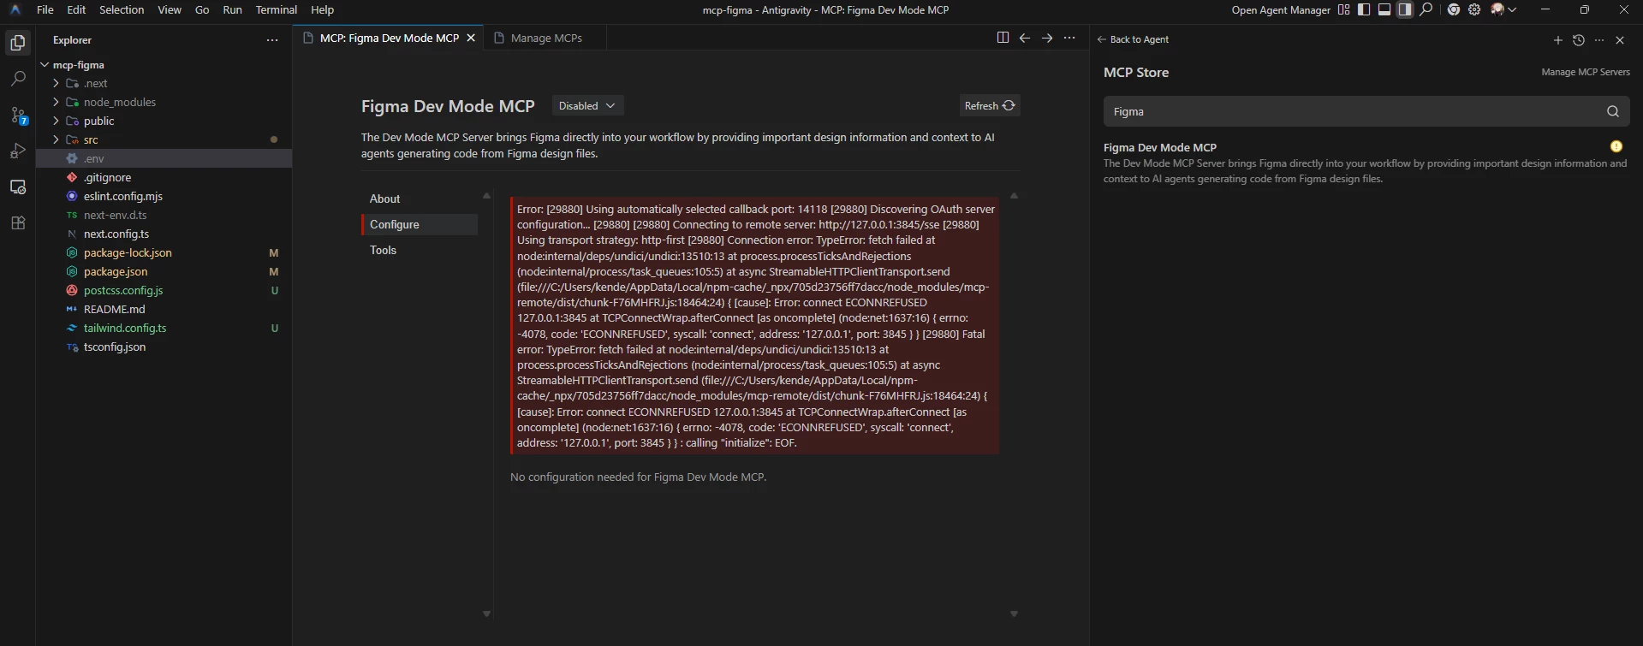
Task: Go Back to Agent
Action: click(1133, 39)
